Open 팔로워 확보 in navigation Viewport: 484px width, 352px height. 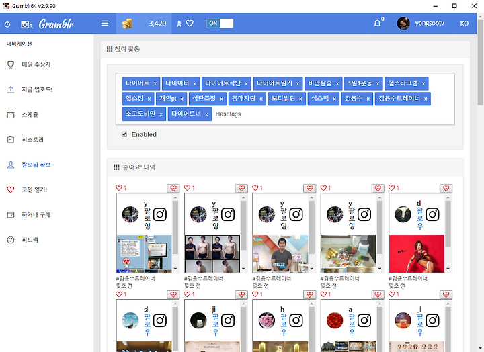point(36,165)
